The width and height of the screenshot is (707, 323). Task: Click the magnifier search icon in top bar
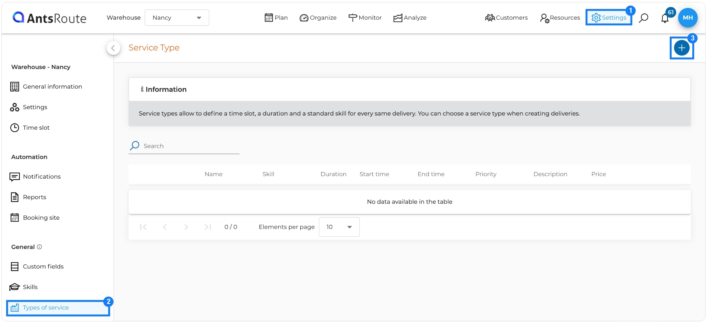pos(643,18)
